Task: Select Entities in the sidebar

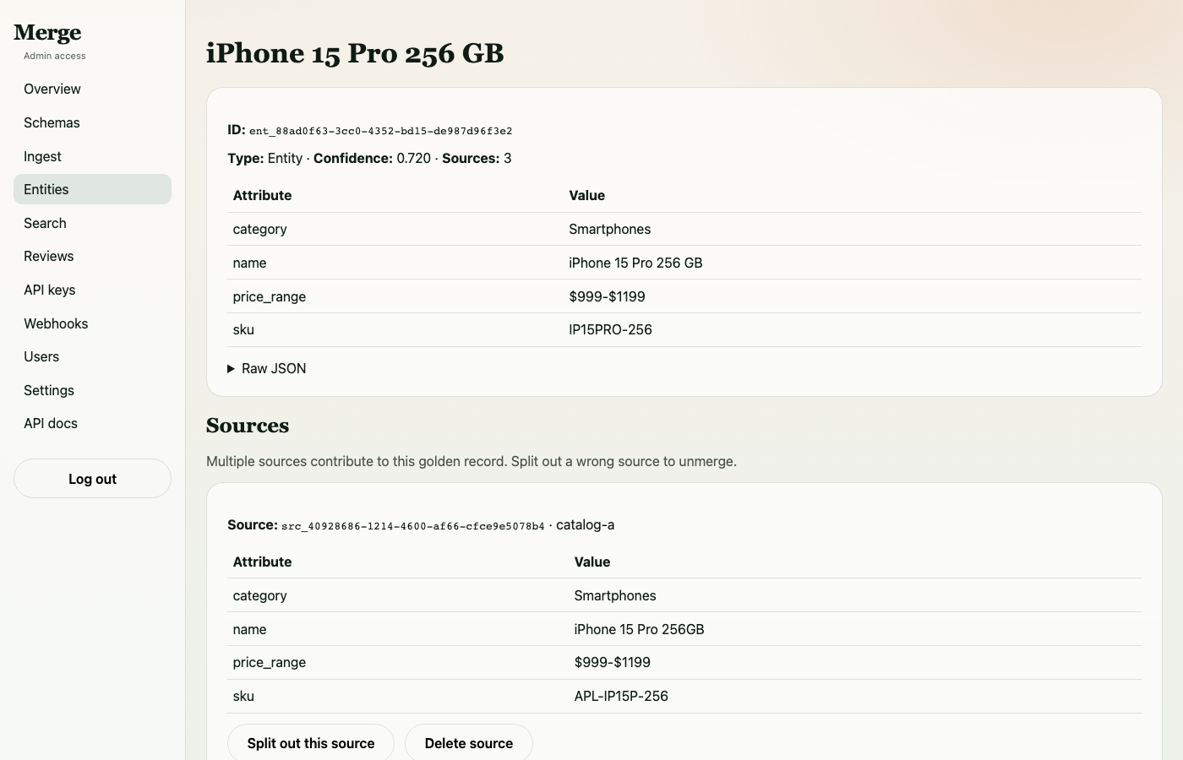Action: tap(92, 189)
